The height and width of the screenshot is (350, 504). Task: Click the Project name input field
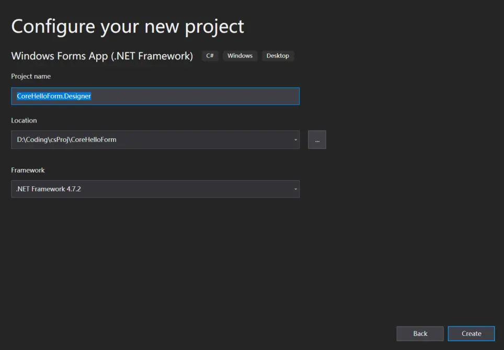tap(155, 96)
